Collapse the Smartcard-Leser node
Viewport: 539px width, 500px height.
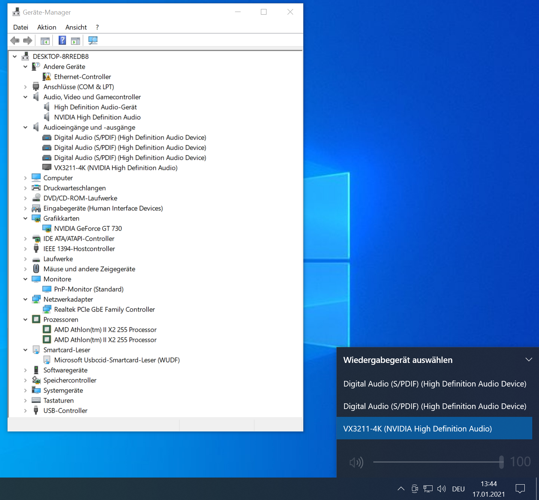(25, 350)
